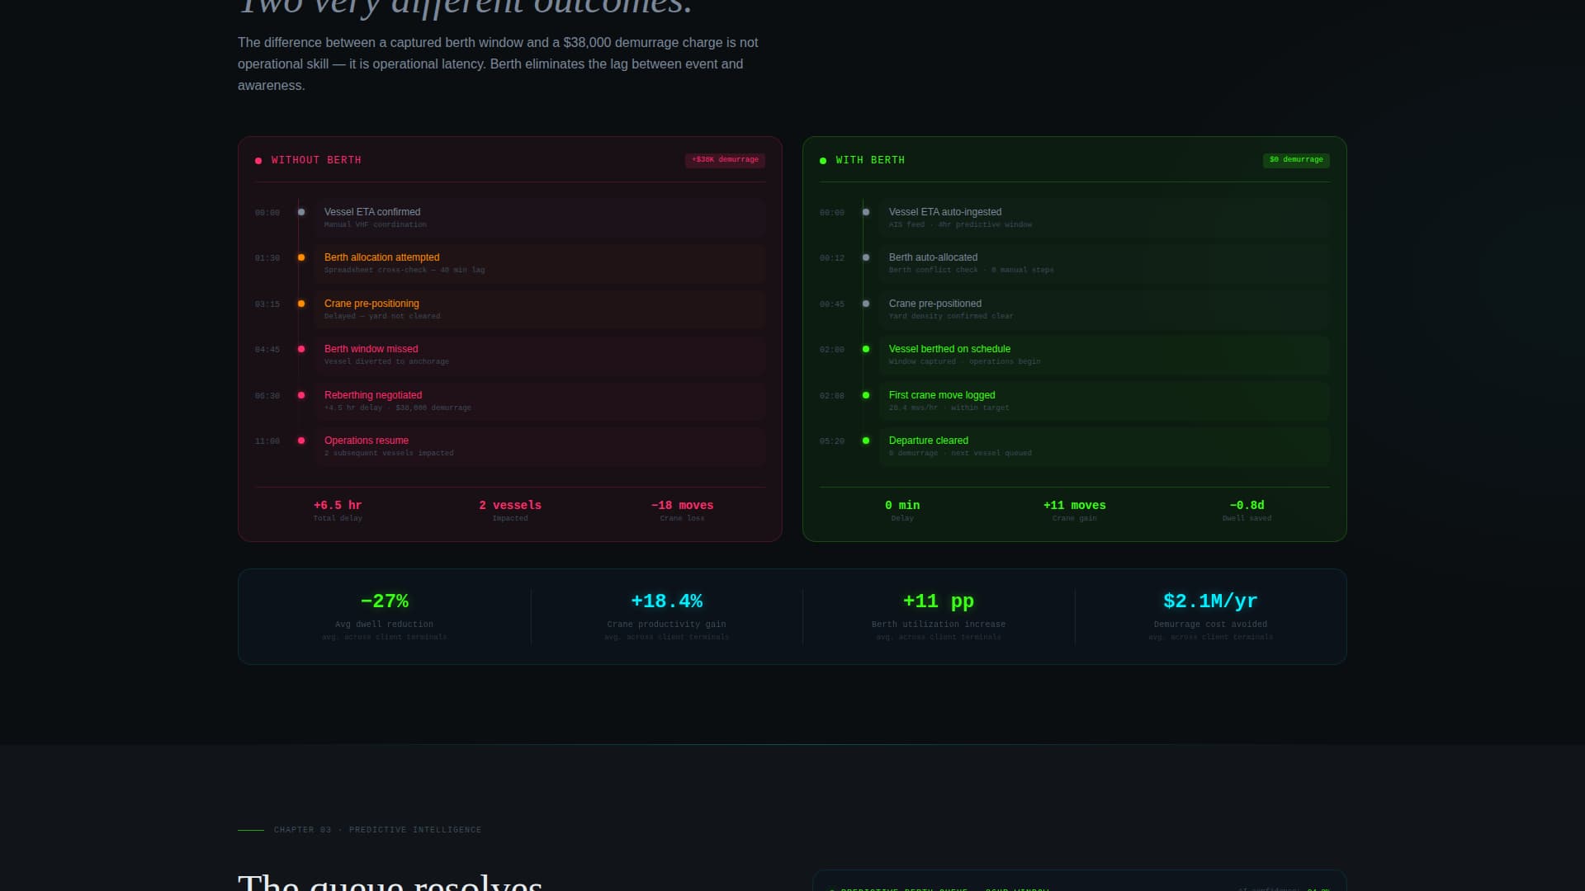
Task: Click the −18 moves crane loss stat
Action: pyautogui.click(x=683, y=505)
